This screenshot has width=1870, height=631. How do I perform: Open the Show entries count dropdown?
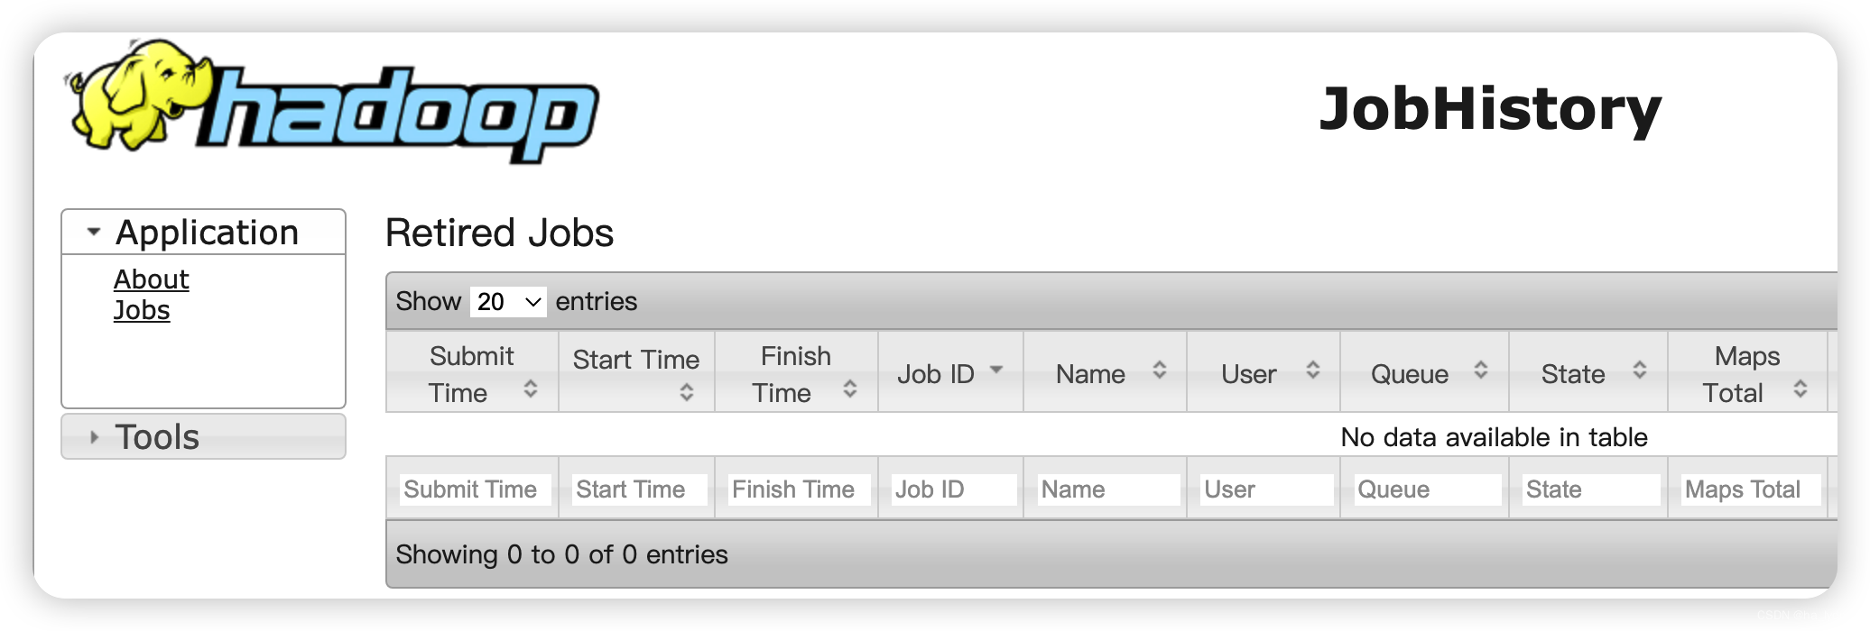point(509,301)
